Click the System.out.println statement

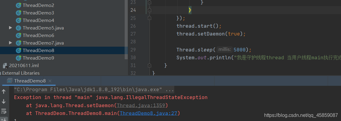click(259, 57)
